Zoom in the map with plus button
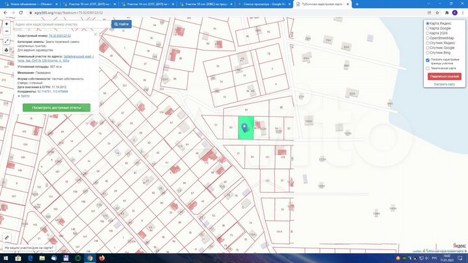Viewport: 468px width, 263px height. 6,24
